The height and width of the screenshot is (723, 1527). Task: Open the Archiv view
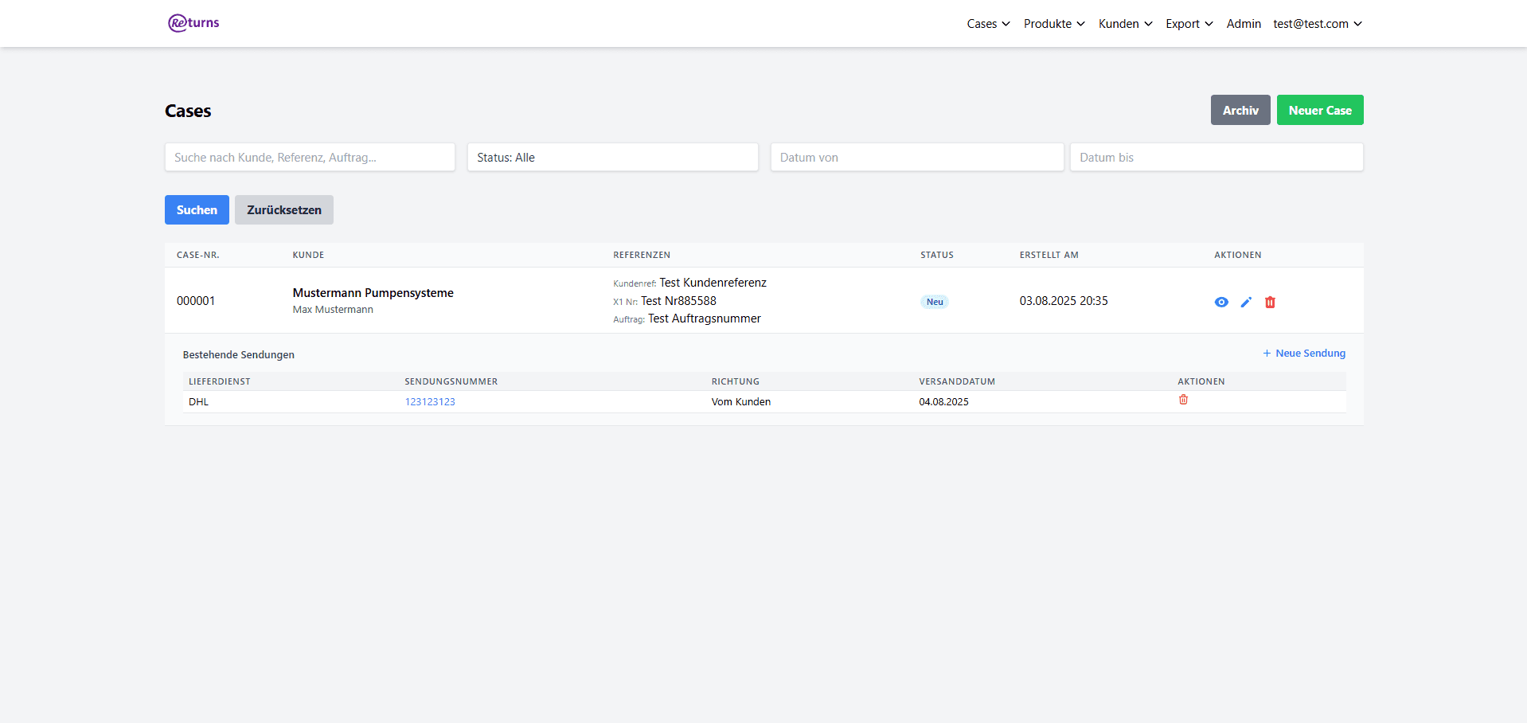[x=1240, y=111]
